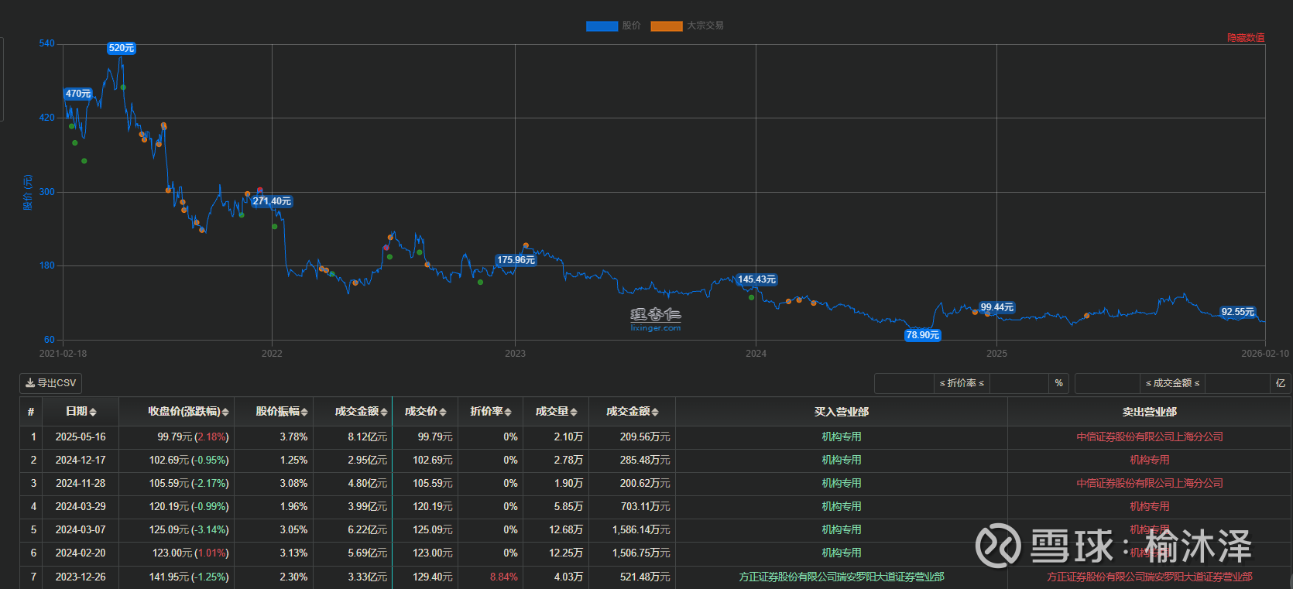Sort by 收盘价(涨跌幅) column arrows
The height and width of the screenshot is (589, 1293).
click(225, 412)
